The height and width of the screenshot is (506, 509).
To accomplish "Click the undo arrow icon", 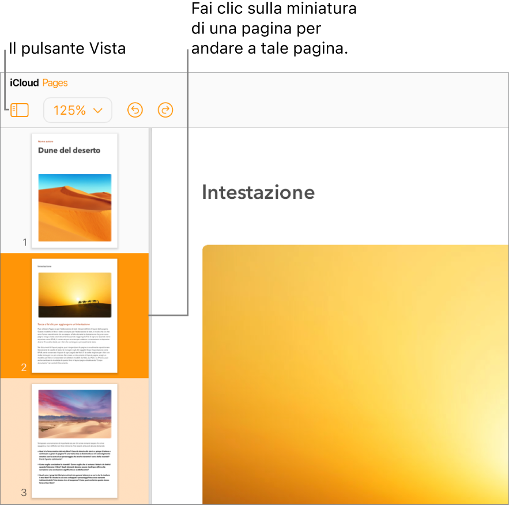I will point(135,110).
